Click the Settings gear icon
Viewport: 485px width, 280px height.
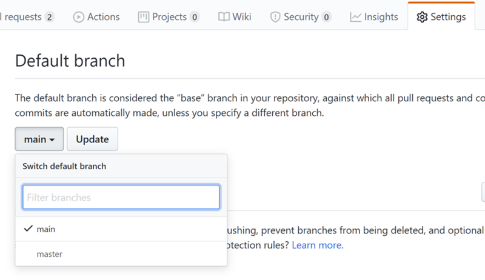pos(422,17)
